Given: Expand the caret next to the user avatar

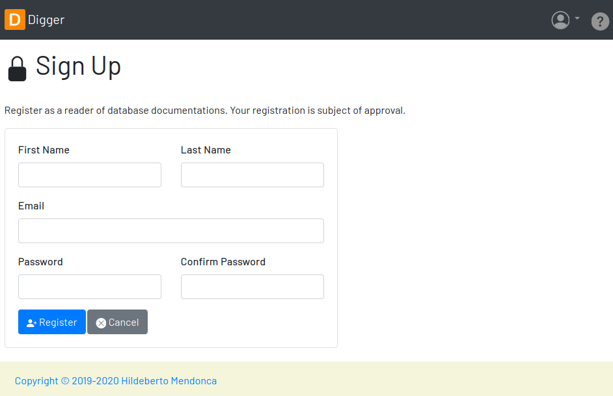Looking at the screenshot, I should click(577, 18).
